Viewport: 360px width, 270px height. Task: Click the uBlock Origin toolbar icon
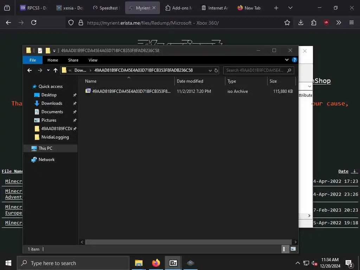[326, 22]
